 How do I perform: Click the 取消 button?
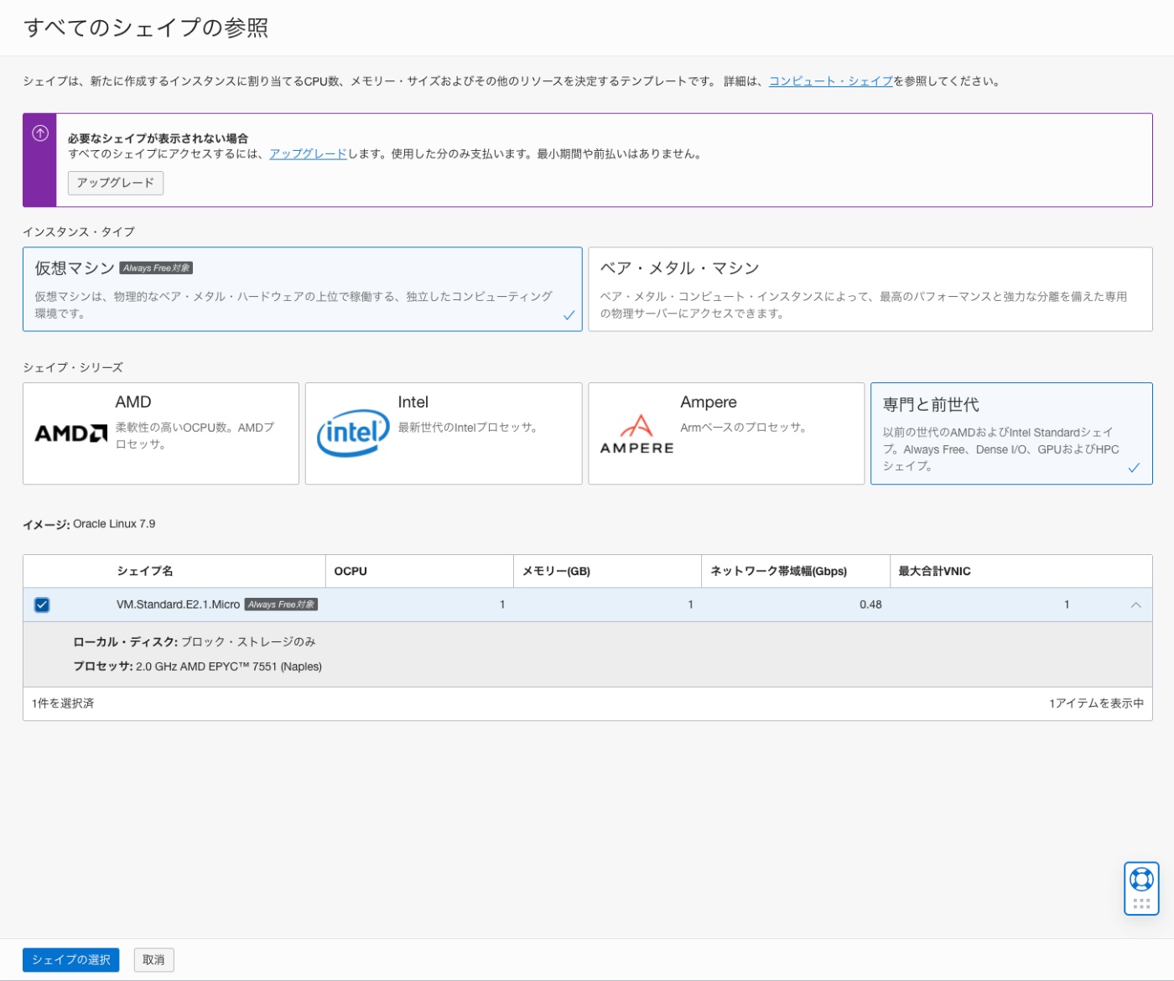point(153,960)
